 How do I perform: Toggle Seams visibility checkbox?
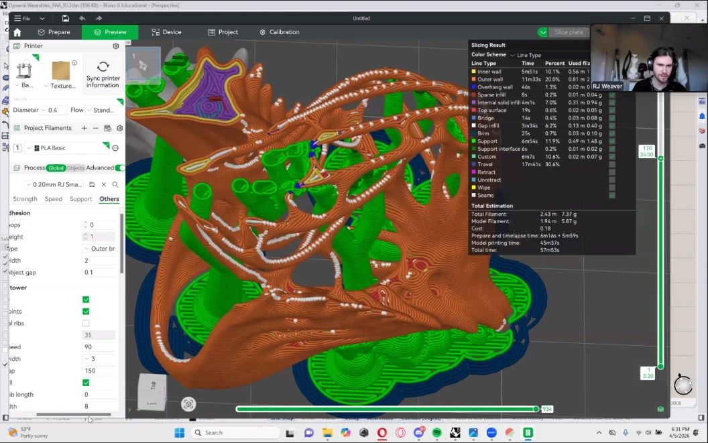pyautogui.click(x=612, y=195)
